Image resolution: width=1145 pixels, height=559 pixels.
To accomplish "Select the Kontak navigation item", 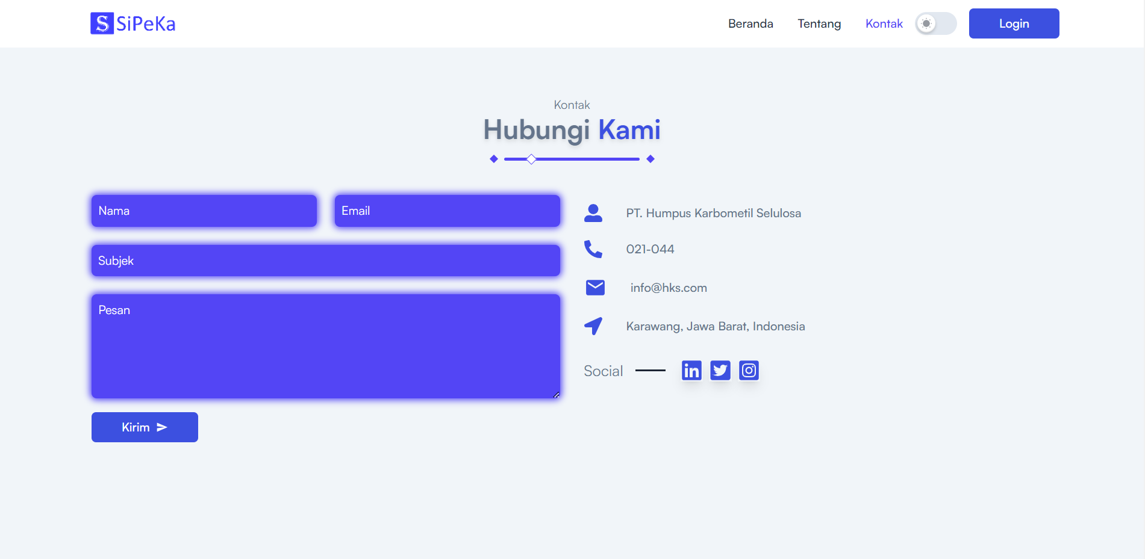I will [884, 23].
